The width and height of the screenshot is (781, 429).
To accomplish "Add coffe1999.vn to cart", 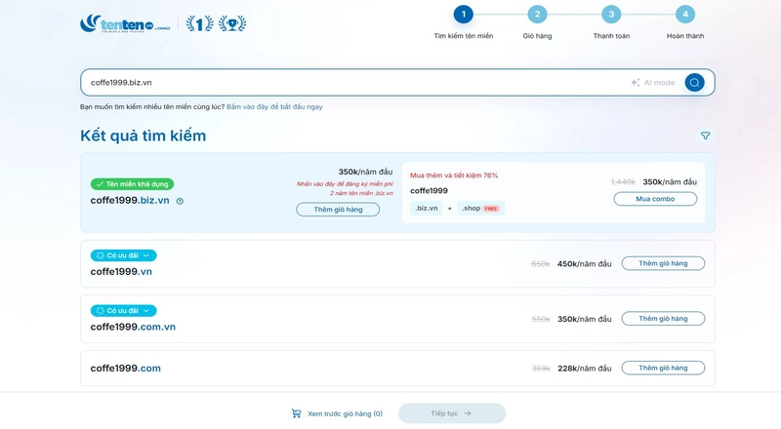I will tap(663, 263).
